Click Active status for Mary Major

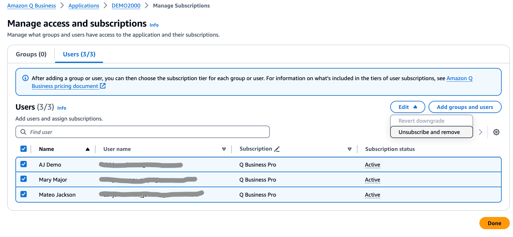tap(373, 180)
